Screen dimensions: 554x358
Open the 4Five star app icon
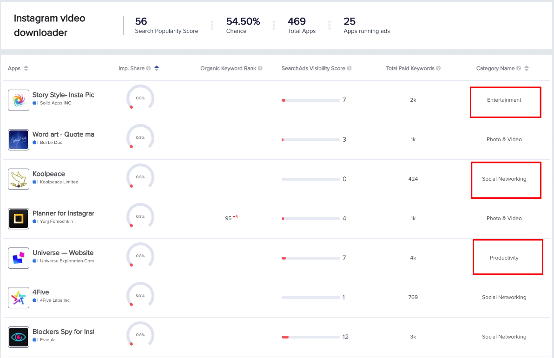click(19, 298)
